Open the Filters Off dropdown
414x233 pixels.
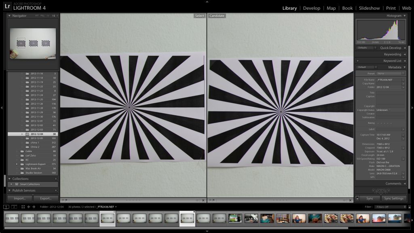pos(391,207)
